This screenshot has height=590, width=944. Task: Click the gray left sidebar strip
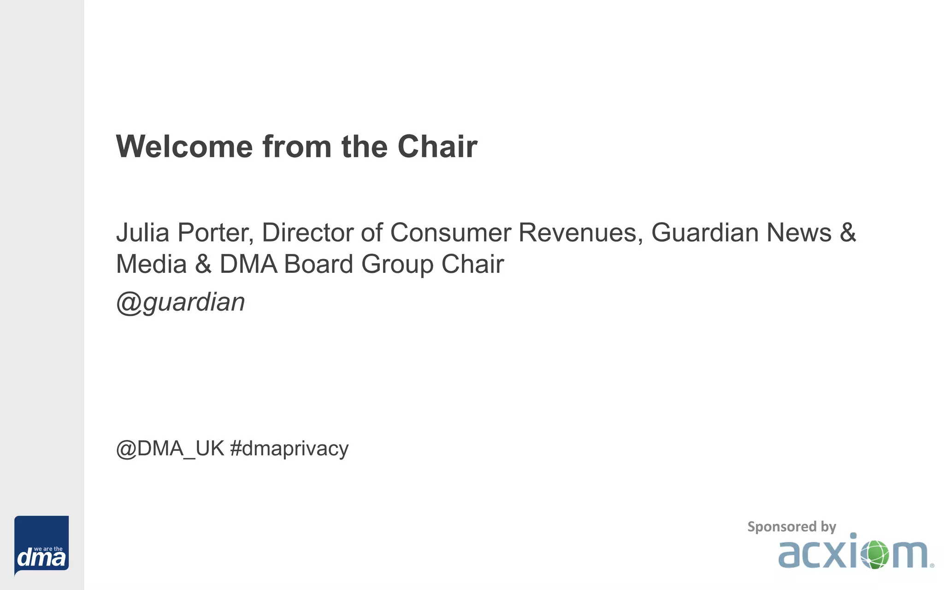tap(41, 277)
